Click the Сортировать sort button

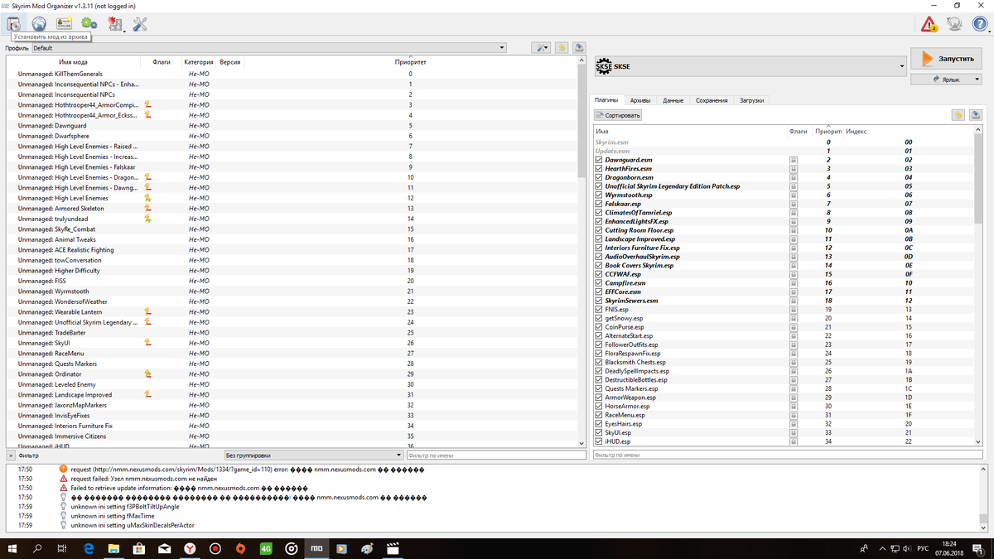click(x=618, y=115)
